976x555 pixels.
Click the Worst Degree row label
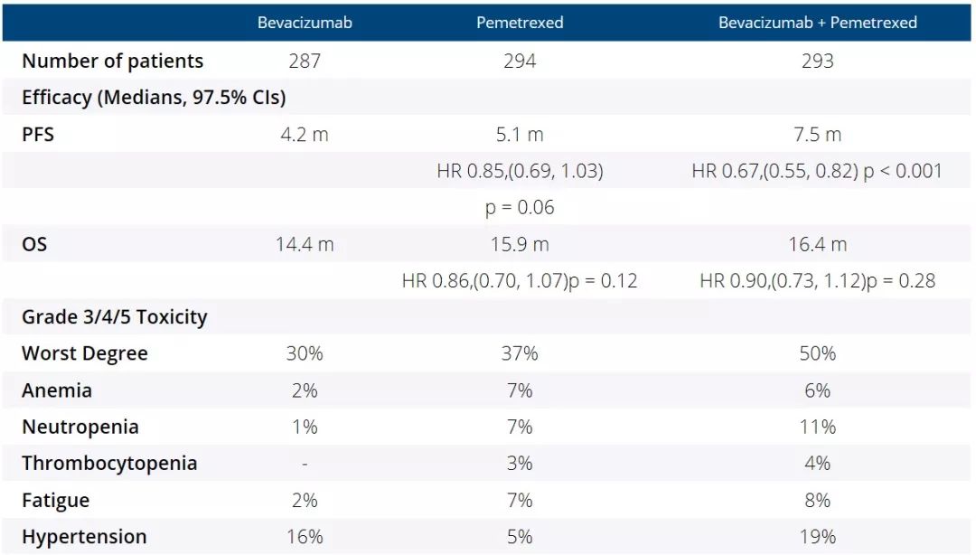[85, 353]
